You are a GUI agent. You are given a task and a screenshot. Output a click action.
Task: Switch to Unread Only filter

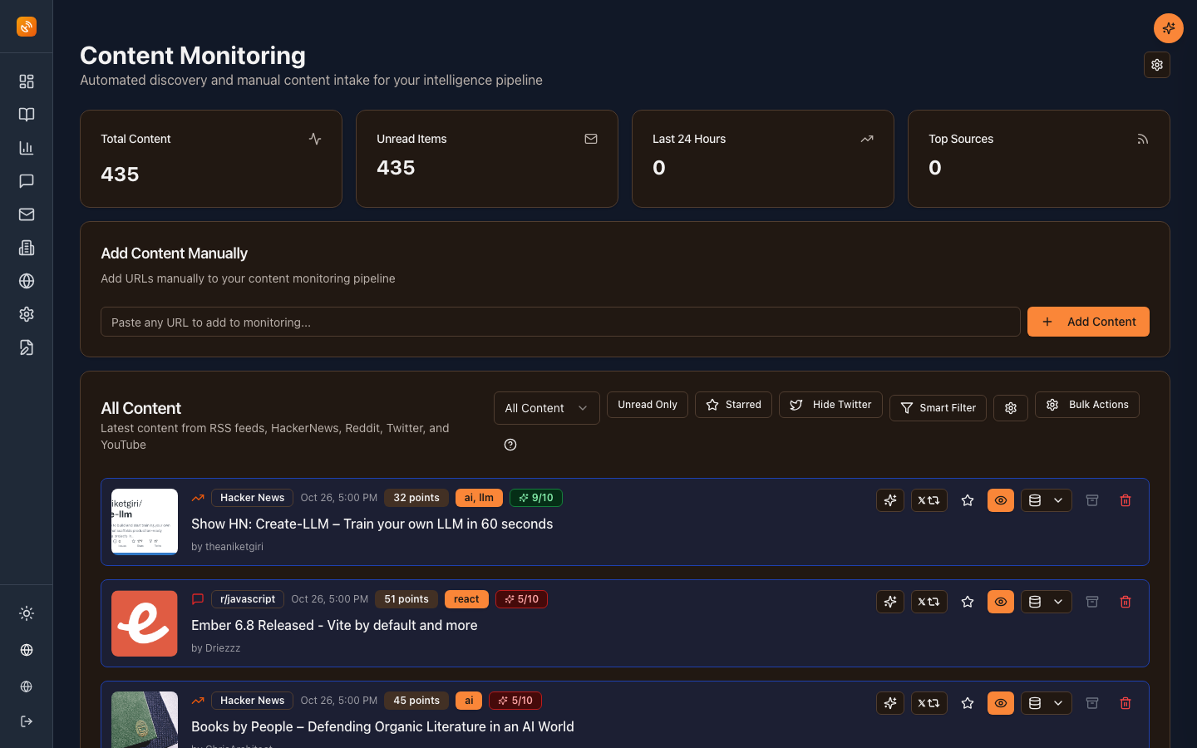647,405
